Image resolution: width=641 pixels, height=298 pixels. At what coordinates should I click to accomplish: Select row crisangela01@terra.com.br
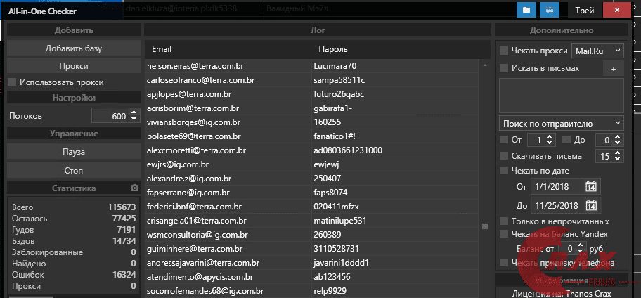click(x=311, y=220)
